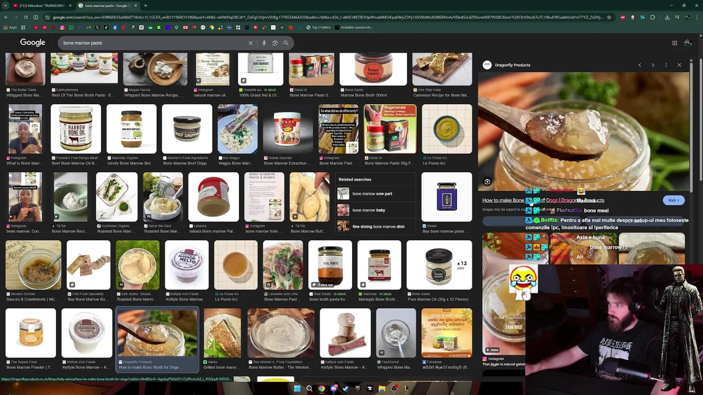Open the X (Twitter) bookmark icon
703x395 pixels.
pyautogui.click(x=97, y=27)
